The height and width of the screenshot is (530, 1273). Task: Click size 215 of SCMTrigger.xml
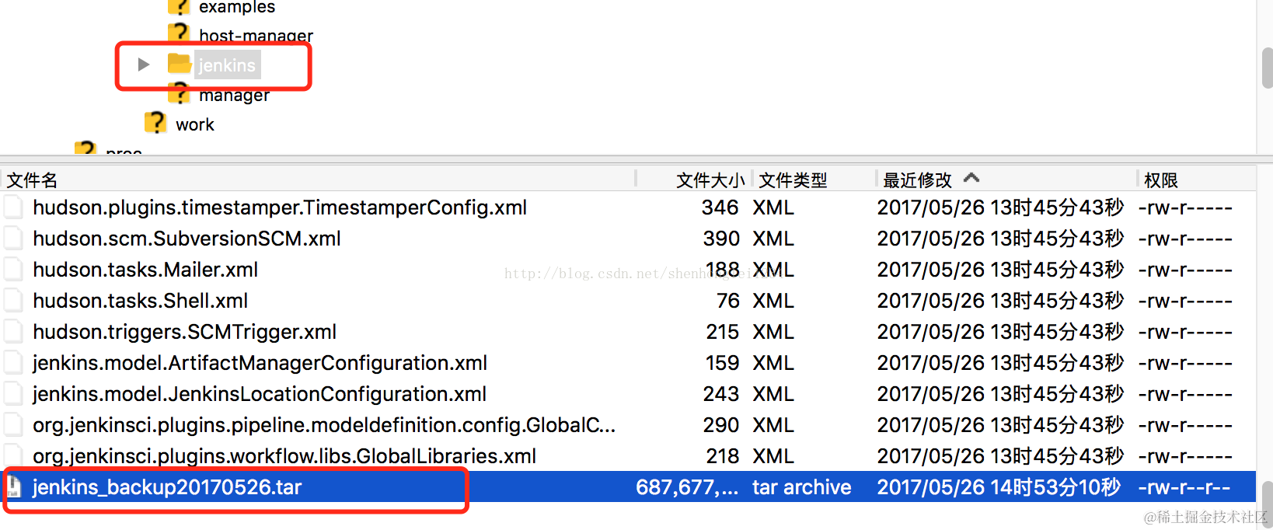[x=723, y=332]
